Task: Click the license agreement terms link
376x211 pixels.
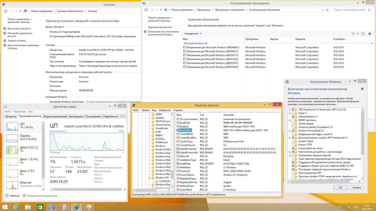Action: 113,102
